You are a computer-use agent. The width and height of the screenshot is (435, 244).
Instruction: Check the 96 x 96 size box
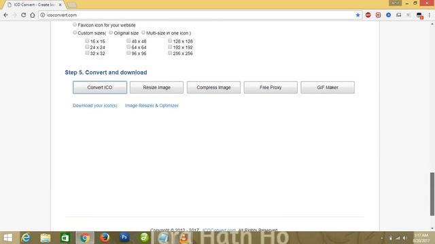[x=128, y=53]
